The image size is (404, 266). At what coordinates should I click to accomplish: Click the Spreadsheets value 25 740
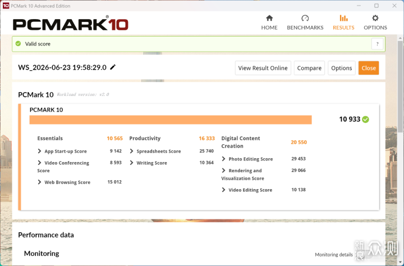pyautogui.click(x=206, y=151)
